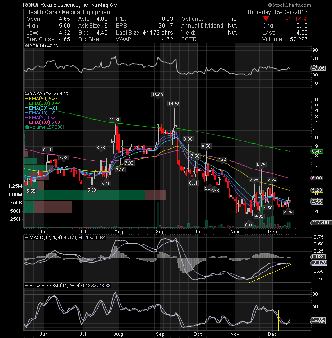Click the VWAP value 4.62
The width and height of the screenshot is (332, 338).
[x=167, y=39]
